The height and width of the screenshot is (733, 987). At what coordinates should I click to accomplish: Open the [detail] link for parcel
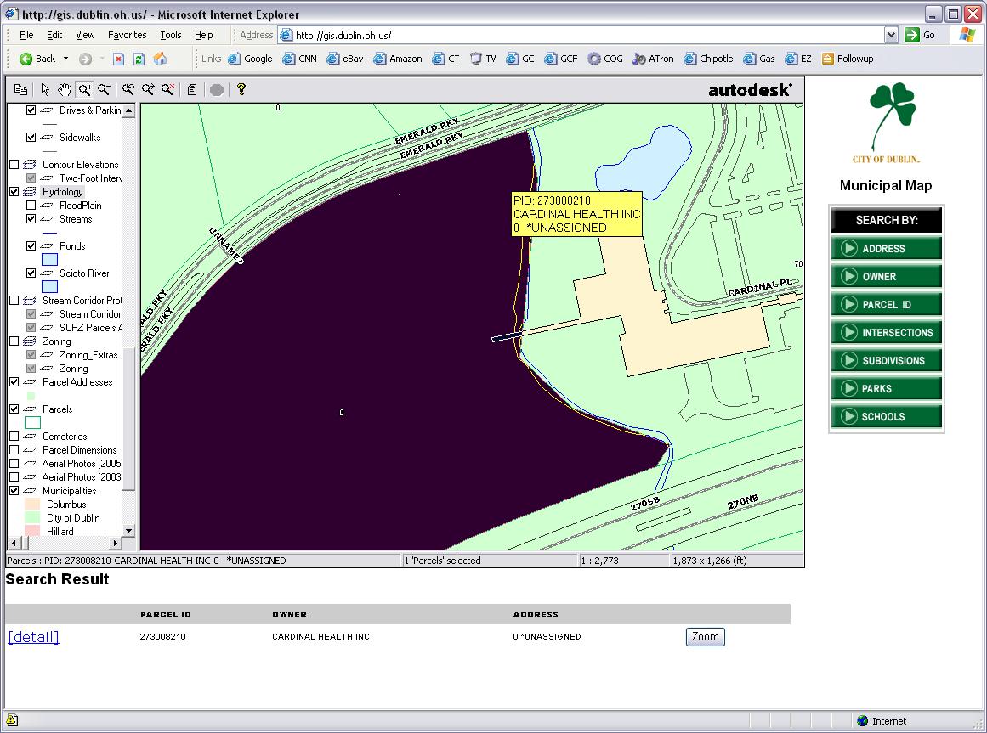tap(33, 637)
